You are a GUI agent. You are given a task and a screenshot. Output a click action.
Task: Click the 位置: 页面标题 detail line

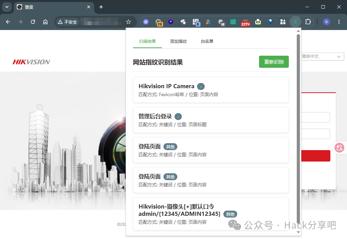click(192, 125)
